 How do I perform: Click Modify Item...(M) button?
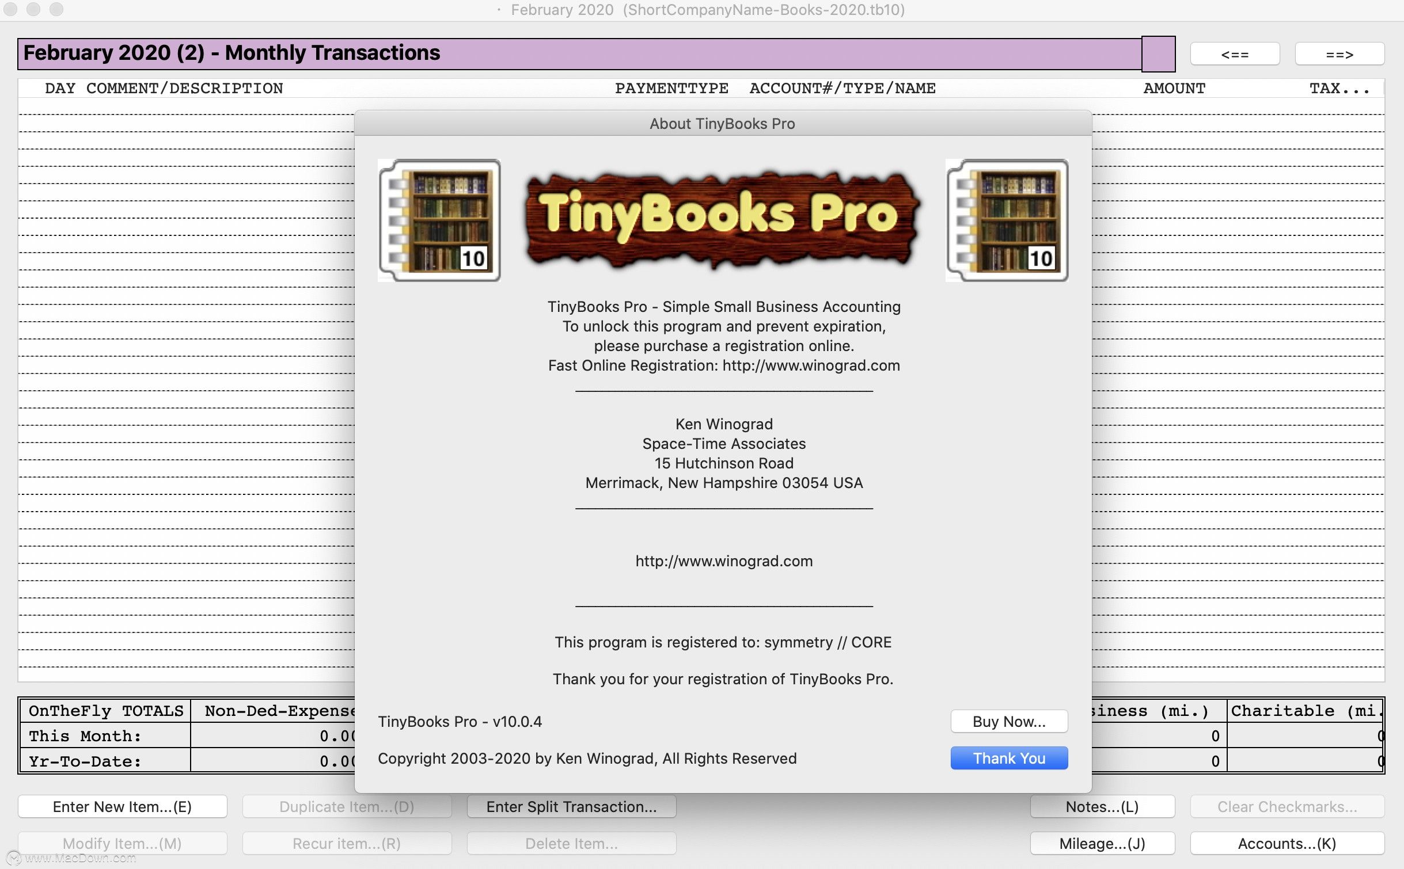[122, 843]
